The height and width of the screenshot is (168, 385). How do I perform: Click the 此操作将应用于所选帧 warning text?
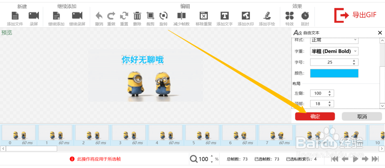(x=99, y=159)
